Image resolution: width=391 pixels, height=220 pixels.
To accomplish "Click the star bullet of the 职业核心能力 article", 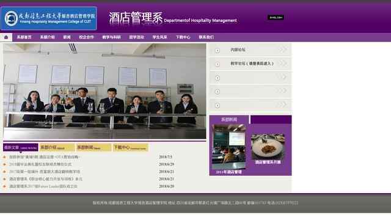I will 4,179.
